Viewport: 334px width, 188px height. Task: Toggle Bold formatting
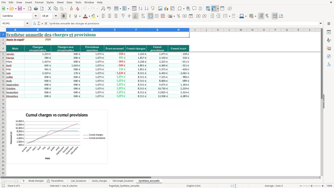tap(63, 16)
